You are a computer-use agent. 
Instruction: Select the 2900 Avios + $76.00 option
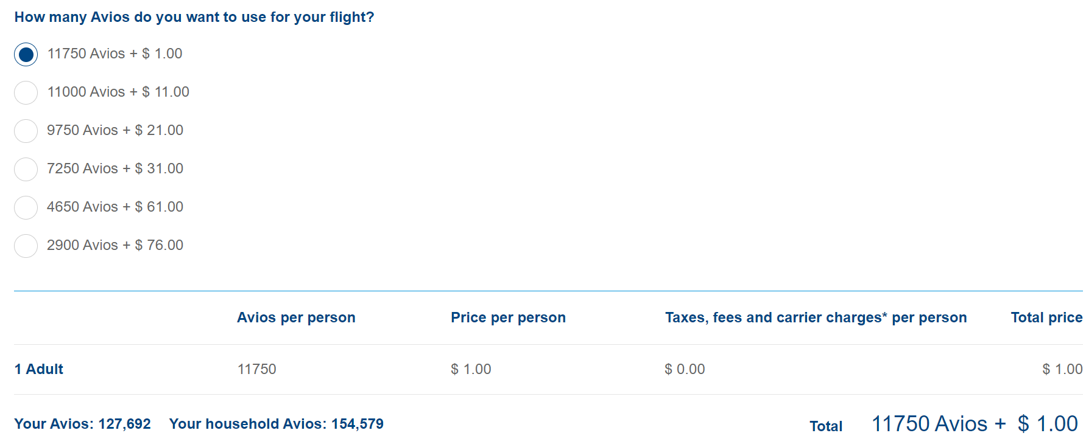[x=26, y=246]
